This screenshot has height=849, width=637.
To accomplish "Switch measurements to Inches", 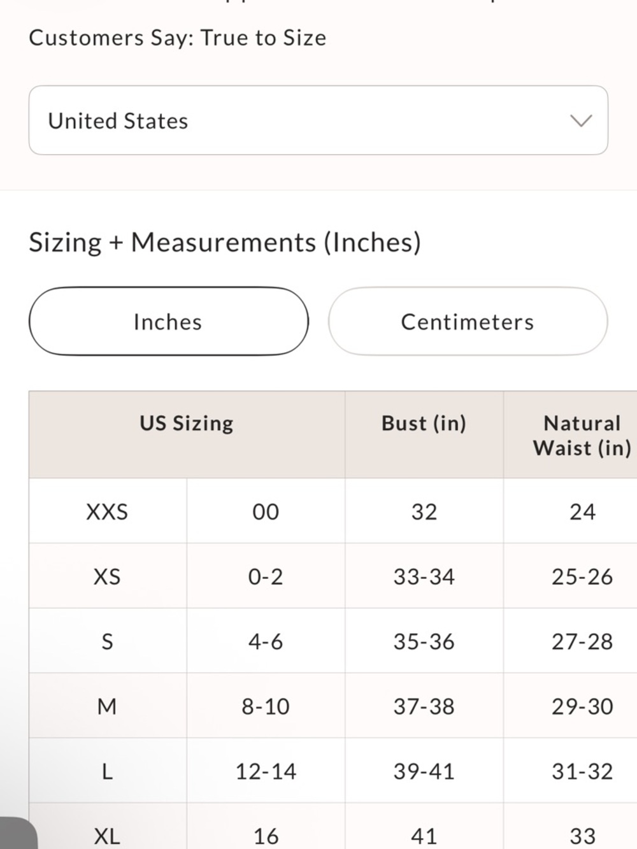I will click(x=168, y=322).
